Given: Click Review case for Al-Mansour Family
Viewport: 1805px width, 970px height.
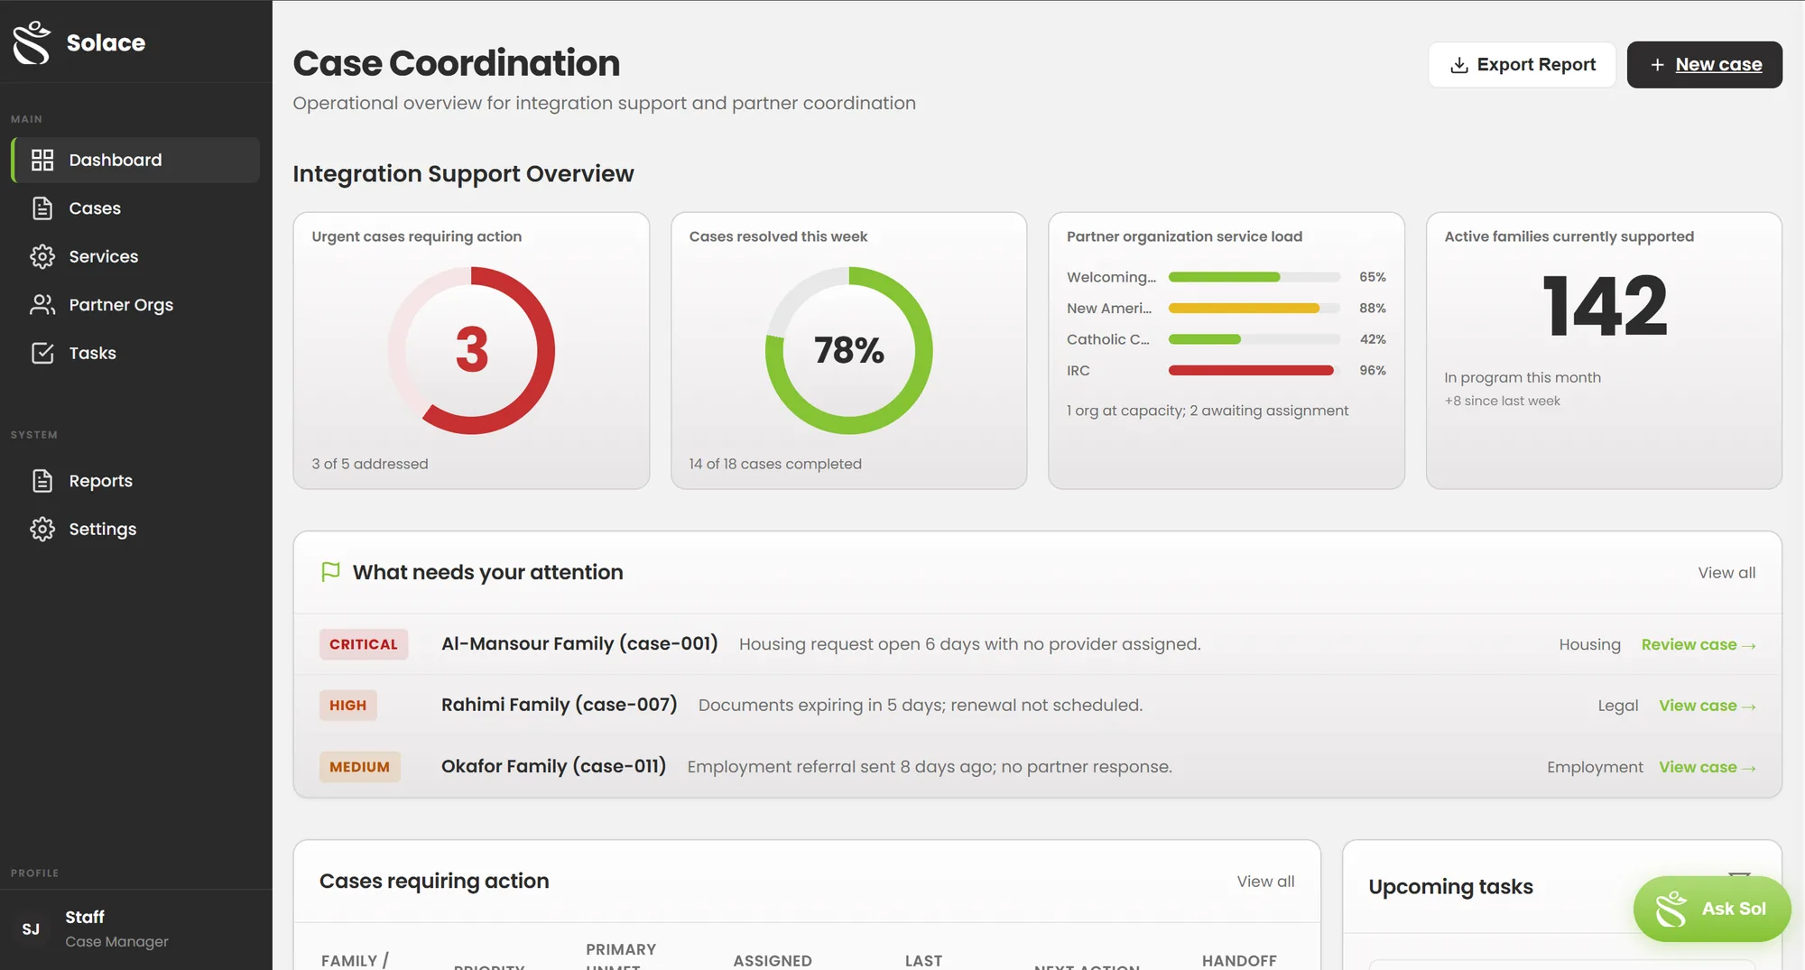Looking at the screenshot, I should [x=1698, y=644].
